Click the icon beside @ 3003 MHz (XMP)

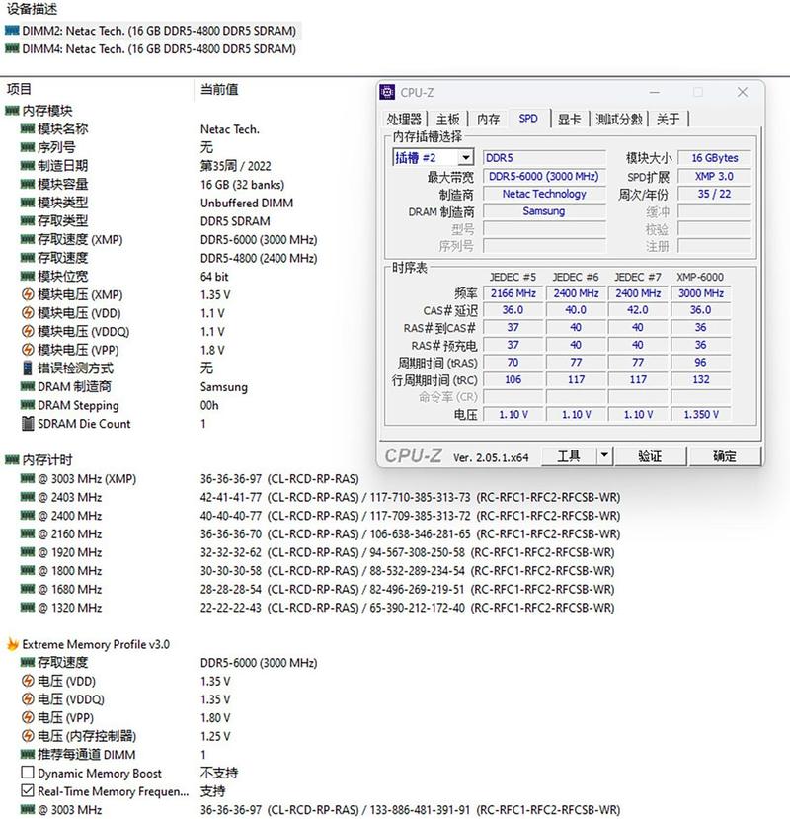click(28, 478)
